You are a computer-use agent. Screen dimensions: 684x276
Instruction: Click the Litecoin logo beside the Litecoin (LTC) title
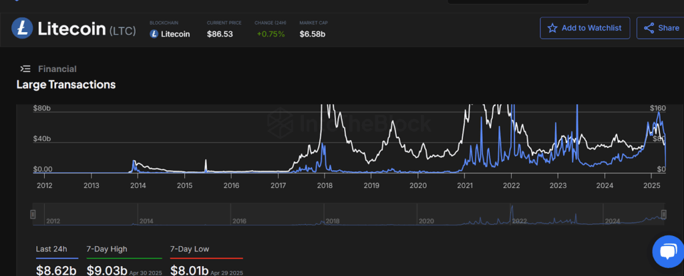click(22, 28)
